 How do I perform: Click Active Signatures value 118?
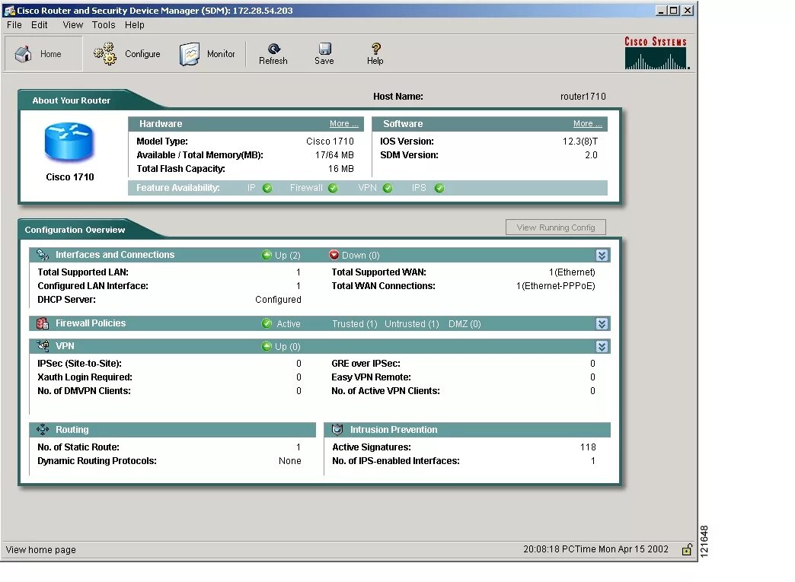pos(588,447)
